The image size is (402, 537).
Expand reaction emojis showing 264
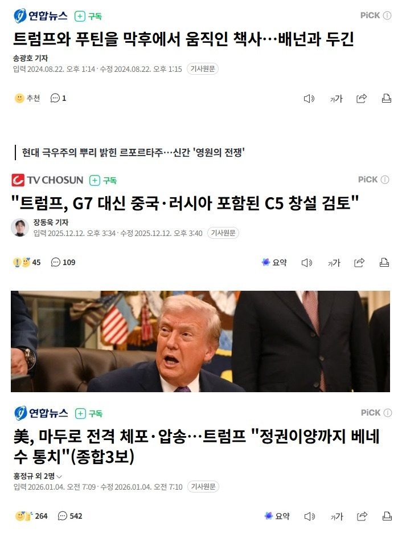[x=31, y=516]
